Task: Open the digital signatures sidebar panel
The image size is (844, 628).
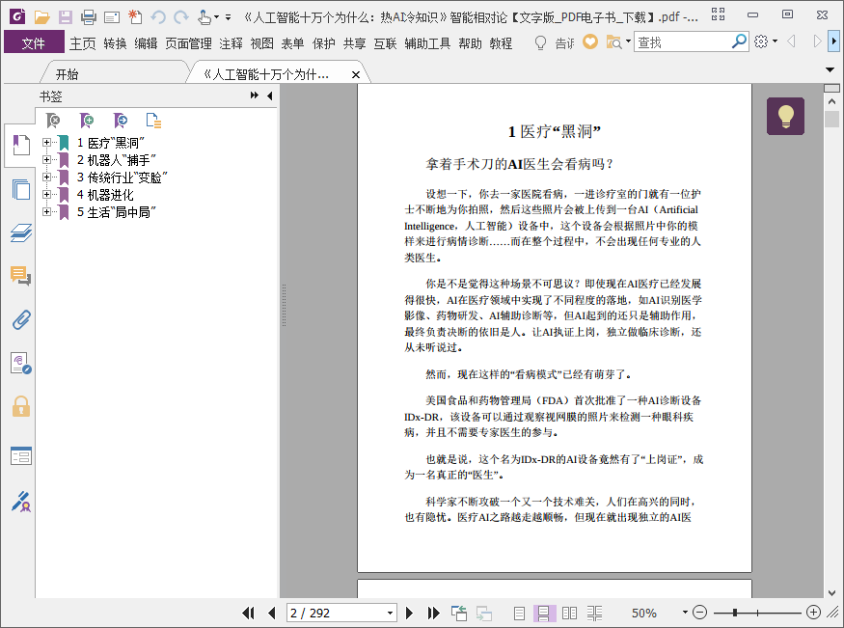Action: point(21,364)
